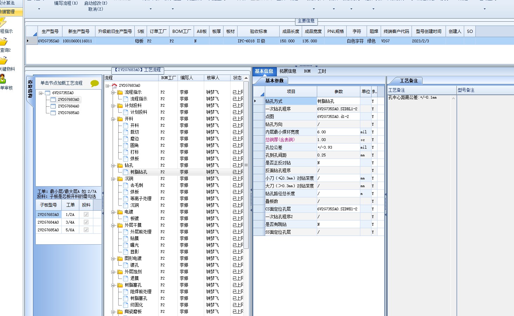This screenshot has width=514, height=316.
Task: Click the 开料 folder icon
Action: [x=120, y=119]
